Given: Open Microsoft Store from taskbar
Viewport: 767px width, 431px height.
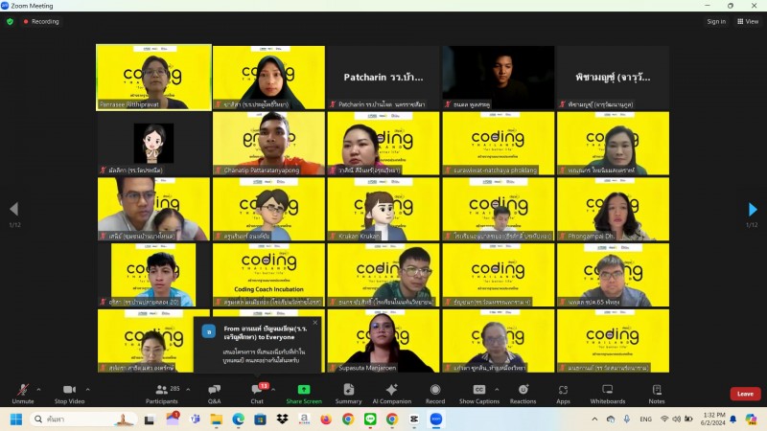Looking at the screenshot, I should [x=260, y=420].
